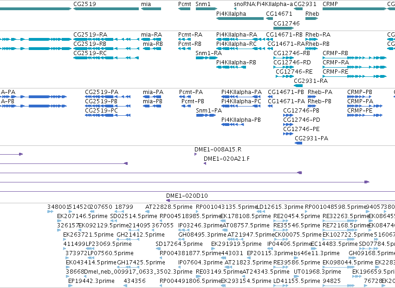Select EST label GH21412.5prime
Image resolution: width=395 pixels, height=288 pixels.
pyautogui.click(x=141, y=235)
